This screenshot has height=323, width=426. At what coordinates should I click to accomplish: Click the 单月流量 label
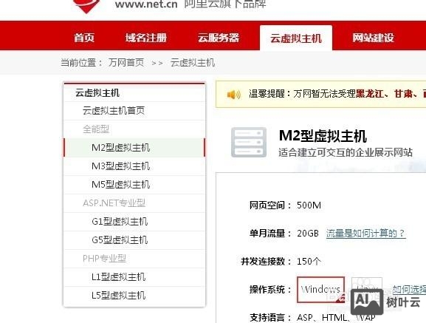click(x=267, y=234)
